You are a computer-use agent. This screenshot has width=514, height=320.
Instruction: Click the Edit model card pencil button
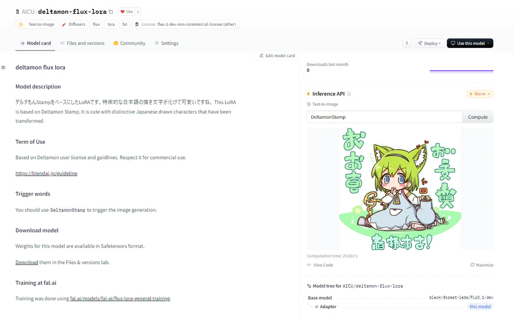tap(277, 56)
